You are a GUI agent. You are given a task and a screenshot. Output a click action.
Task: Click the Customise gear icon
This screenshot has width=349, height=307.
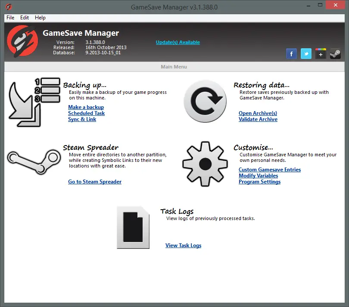pyautogui.click(x=205, y=164)
